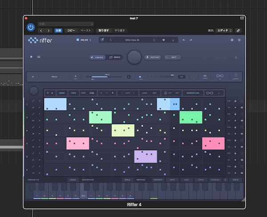
Task: Adjust the note range slider
Action: (104, 77)
